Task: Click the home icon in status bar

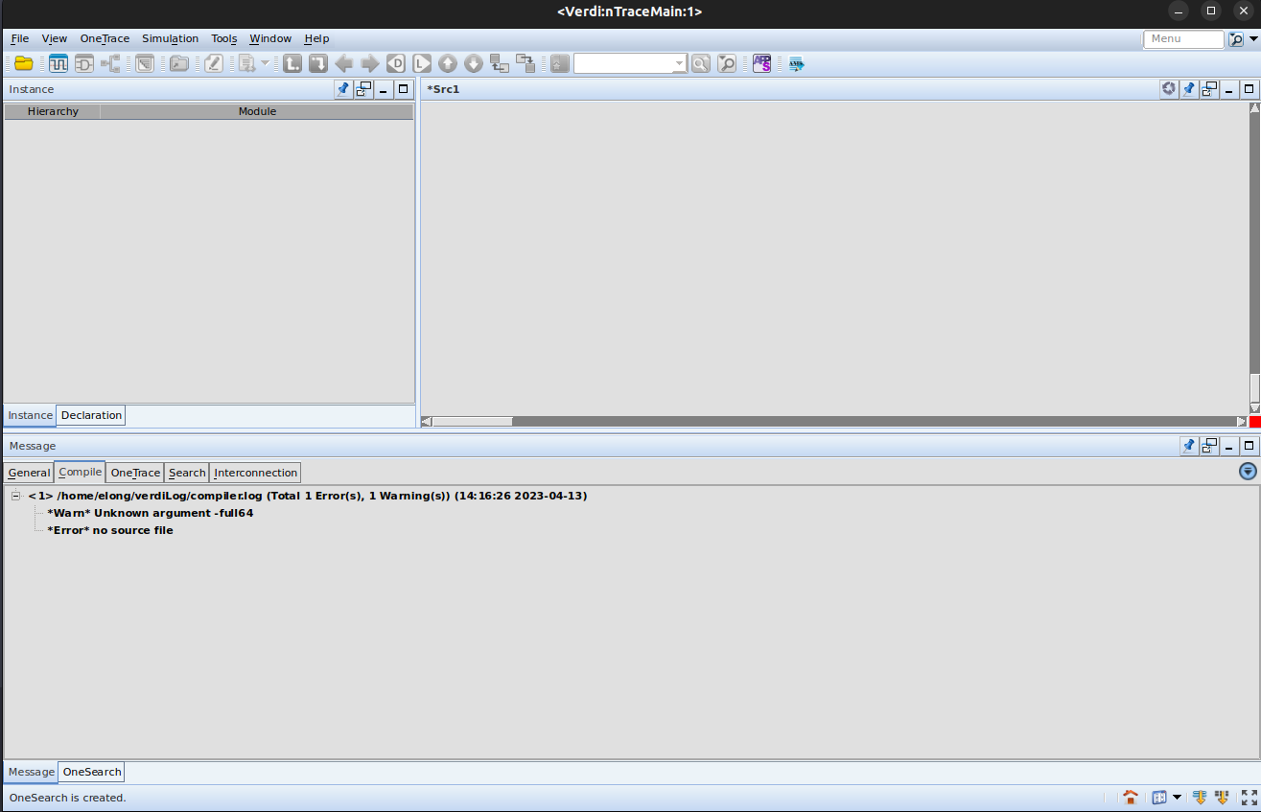Action: click(1131, 798)
